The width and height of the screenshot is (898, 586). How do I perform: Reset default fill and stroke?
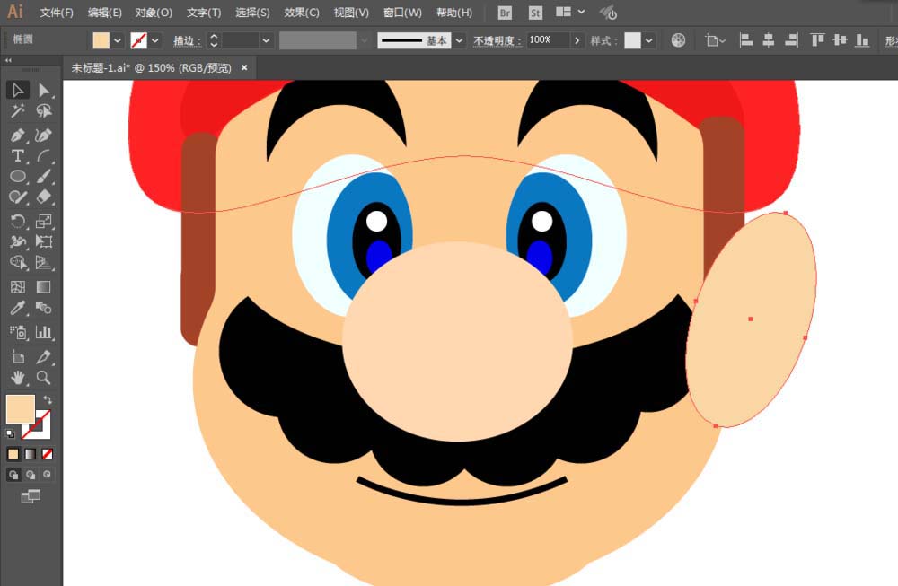[10, 433]
